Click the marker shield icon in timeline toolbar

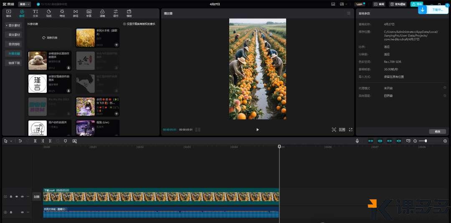coord(65,141)
